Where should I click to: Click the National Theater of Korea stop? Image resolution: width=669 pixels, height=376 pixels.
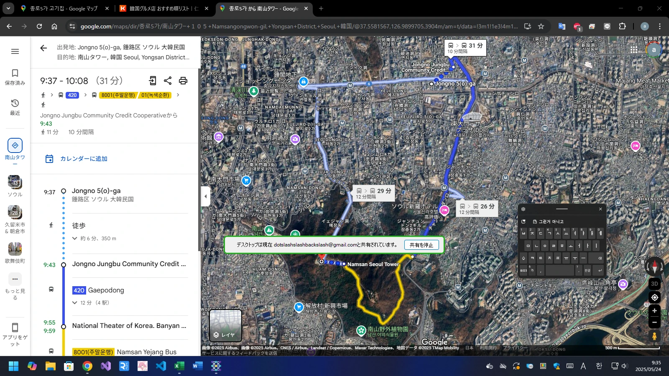coord(129,326)
